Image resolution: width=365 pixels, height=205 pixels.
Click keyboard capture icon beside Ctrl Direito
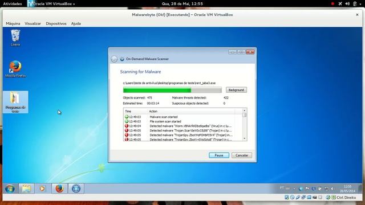[334, 198]
